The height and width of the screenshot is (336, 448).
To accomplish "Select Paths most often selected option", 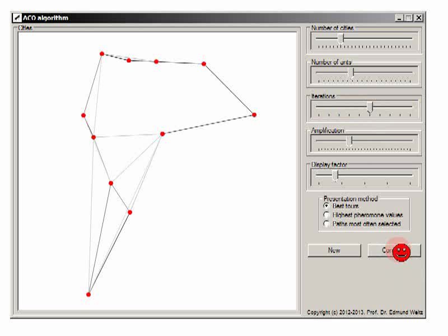I will point(326,224).
